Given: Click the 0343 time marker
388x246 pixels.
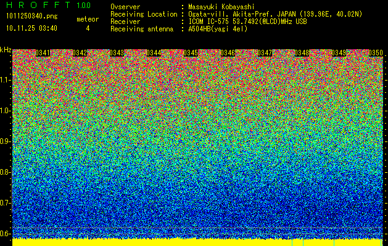Looking at the screenshot, I should (x=117, y=53).
